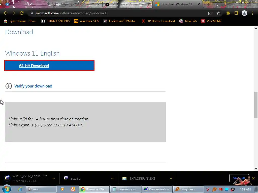This screenshot has width=258, height=193.
Task: Switch to the makewim.cm... taskbar window
Action: point(125,189)
